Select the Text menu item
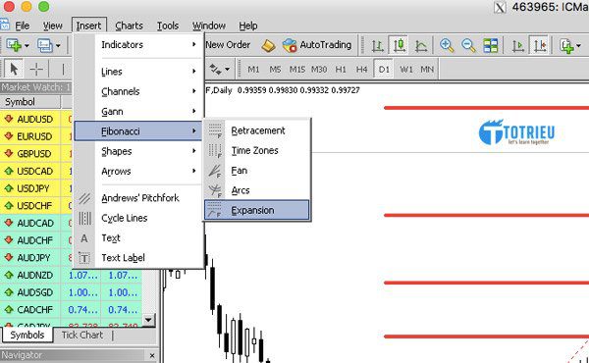The image size is (589, 363). tap(138, 238)
